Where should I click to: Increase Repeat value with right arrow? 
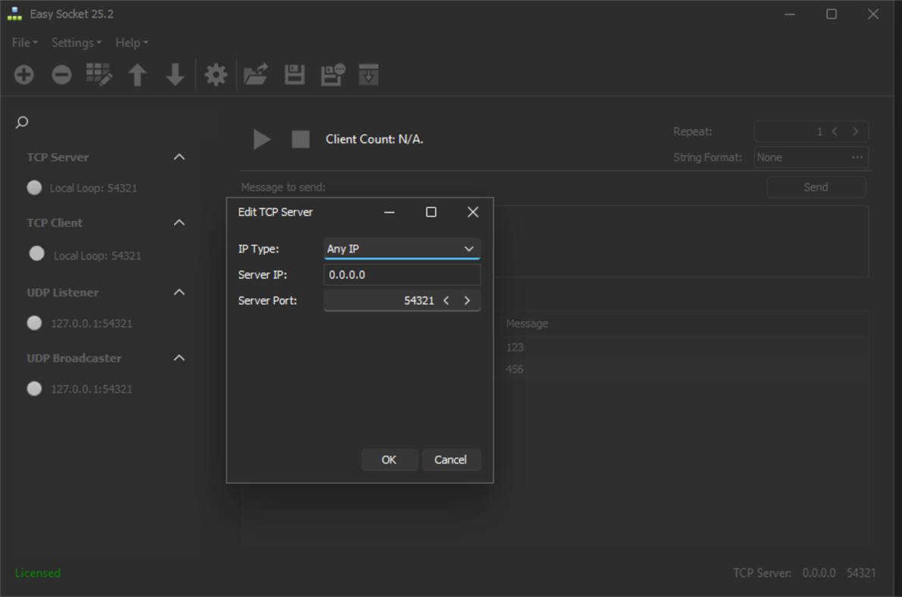(856, 131)
